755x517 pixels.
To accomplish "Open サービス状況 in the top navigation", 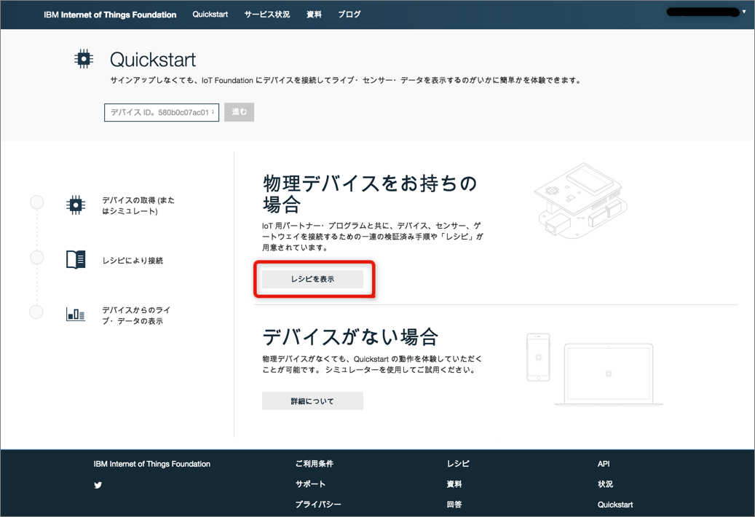I will tap(266, 15).
